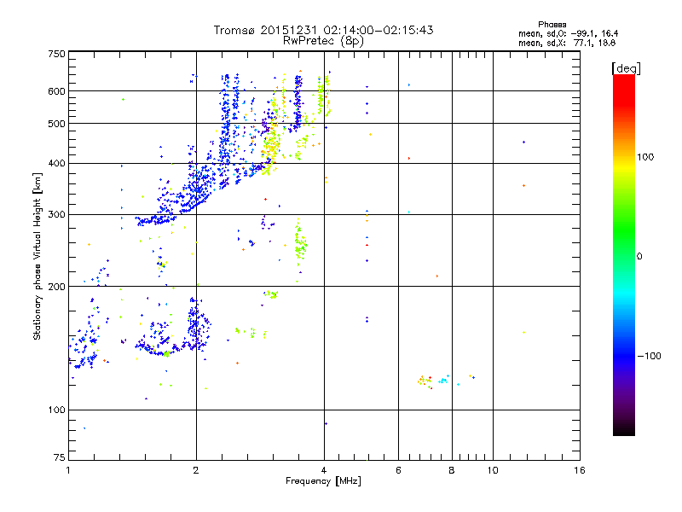Click the plot title 'Tromsø 20151231 02:14:00-02:15:43'
This screenshot has height=512, width=682.
coord(323,30)
